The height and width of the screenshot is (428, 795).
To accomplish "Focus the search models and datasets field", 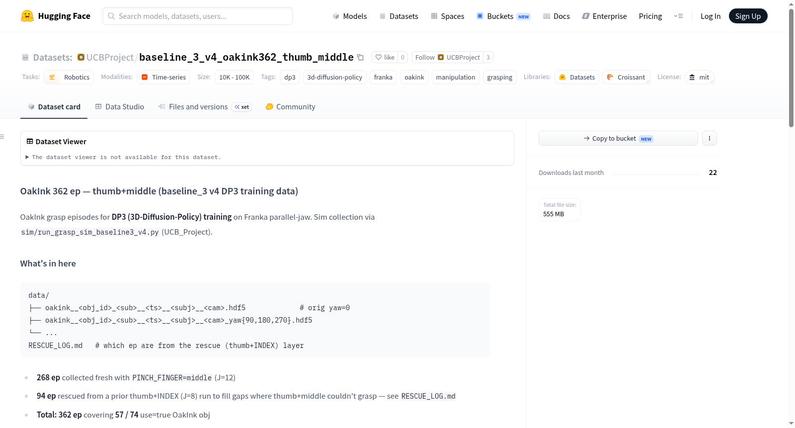I will pyautogui.click(x=198, y=16).
